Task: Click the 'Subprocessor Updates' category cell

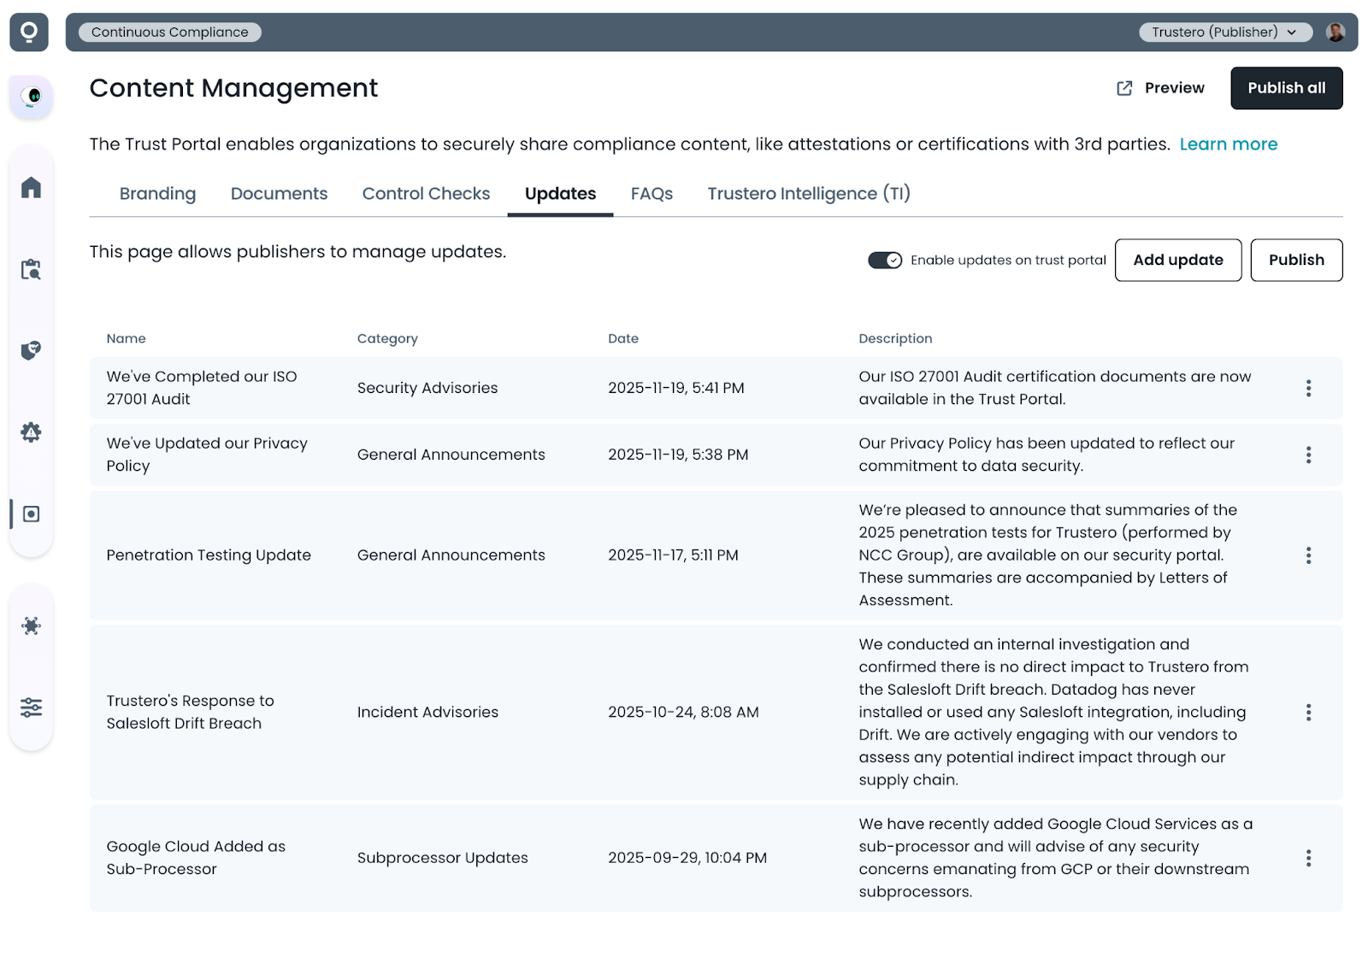Action: click(442, 858)
